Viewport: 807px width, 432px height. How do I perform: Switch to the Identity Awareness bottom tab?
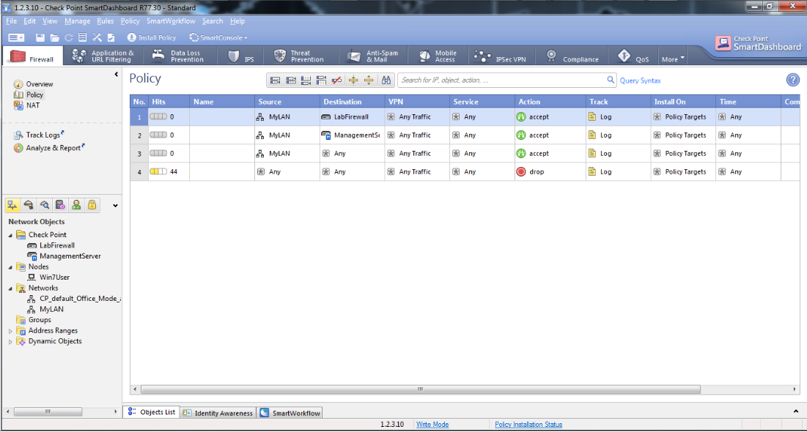(x=218, y=413)
